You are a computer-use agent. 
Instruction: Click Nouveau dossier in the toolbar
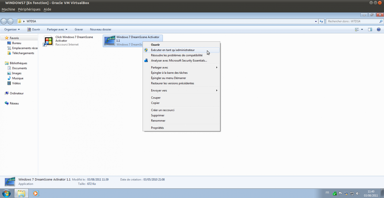pos(101,29)
